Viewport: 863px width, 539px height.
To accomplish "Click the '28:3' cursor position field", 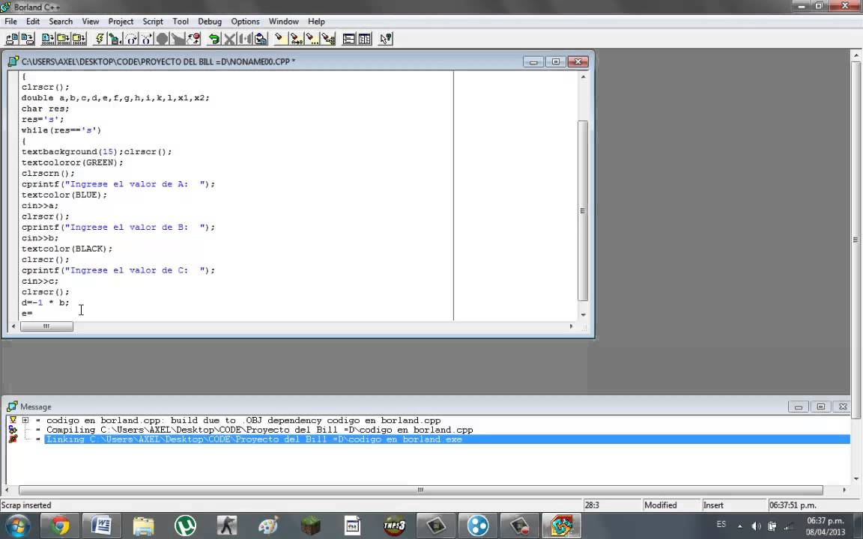I will pyautogui.click(x=611, y=505).
